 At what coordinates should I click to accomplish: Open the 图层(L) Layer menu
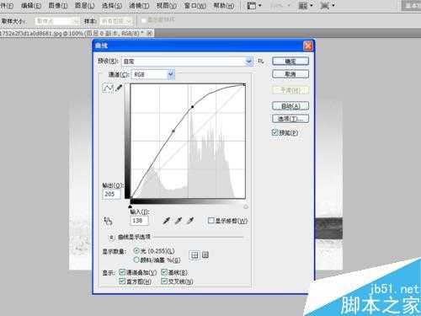pos(85,5)
